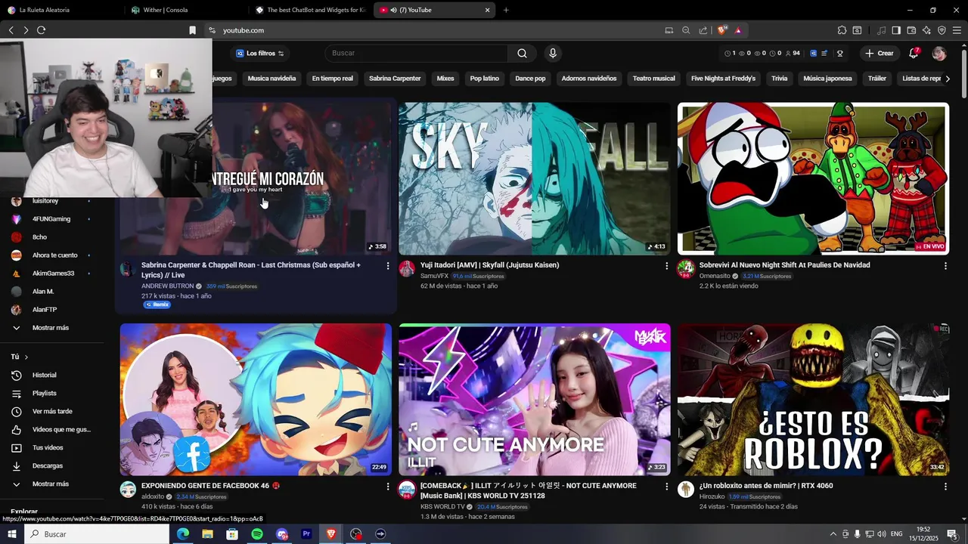Viewport: 968px width, 544px height.
Task: Click the Crear button
Action: [x=880, y=53]
